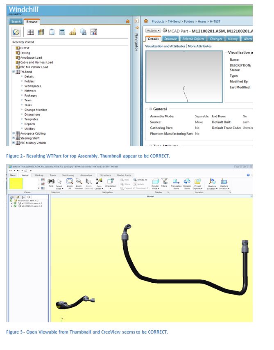
Task: Activate Translation Mode icon in CreoView
Action: pyautogui.click(x=176, y=181)
